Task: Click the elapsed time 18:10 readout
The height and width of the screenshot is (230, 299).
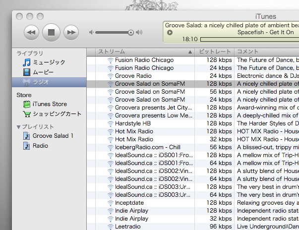Action: point(190,39)
